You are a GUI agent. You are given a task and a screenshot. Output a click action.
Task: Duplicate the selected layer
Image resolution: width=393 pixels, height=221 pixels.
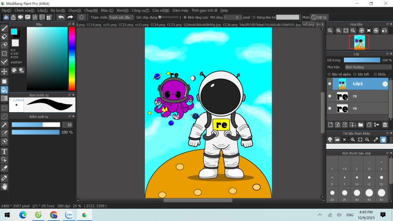369,125
